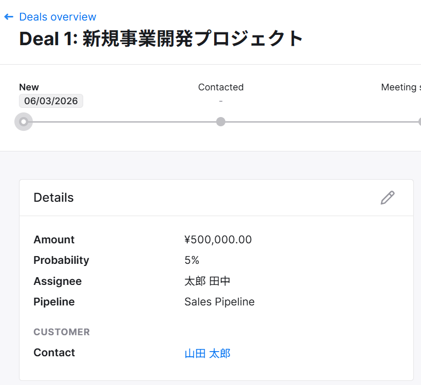Click the back arrow icon
The height and width of the screenshot is (385, 421).
coord(8,17)
